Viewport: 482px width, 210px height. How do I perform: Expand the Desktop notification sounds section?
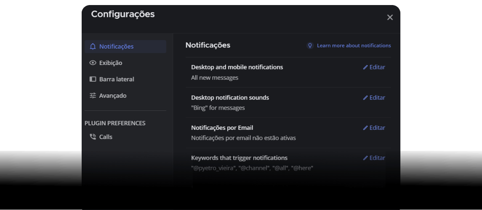pos(230,97)
